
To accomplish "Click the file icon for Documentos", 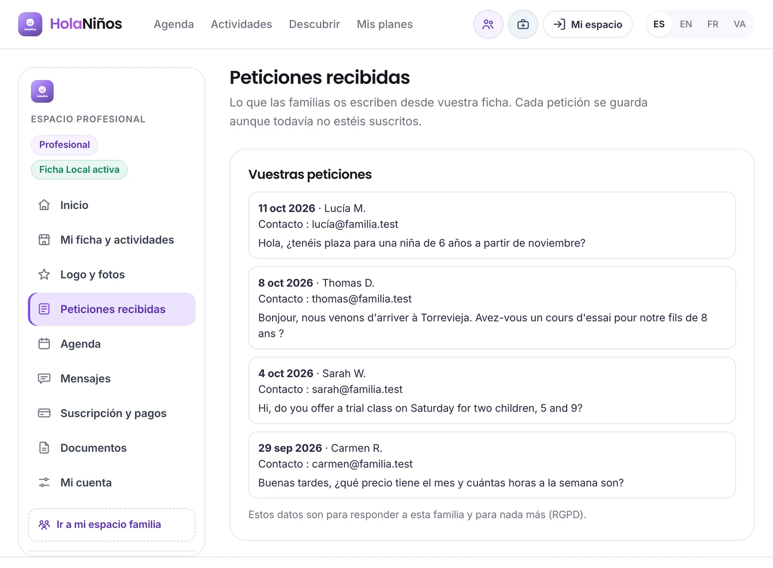I will (x=44, y=448).
